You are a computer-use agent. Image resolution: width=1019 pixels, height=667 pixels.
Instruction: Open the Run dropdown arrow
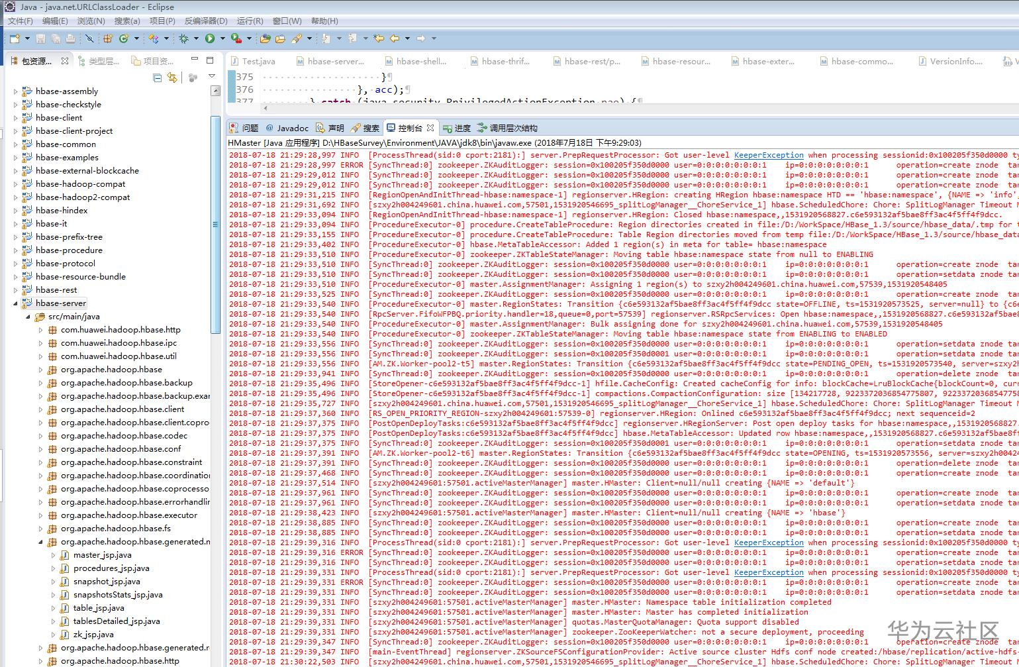[x=222, y=39]
